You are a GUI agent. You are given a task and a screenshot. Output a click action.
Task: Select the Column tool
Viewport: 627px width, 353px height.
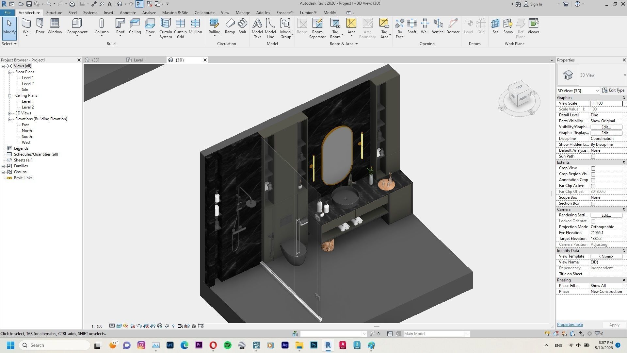[x=102, y=26]
